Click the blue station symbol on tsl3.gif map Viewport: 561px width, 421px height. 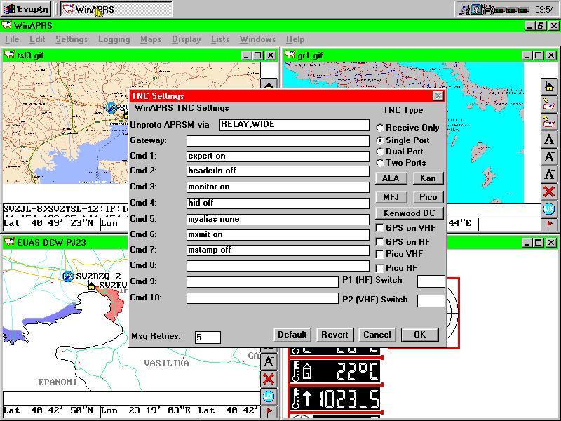pos(111,107)
